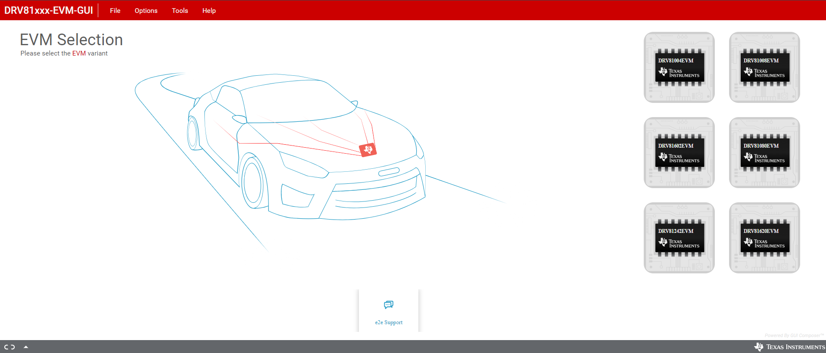
Task: Pick the DRV81242EVM board icon
Action: [679, 238]
